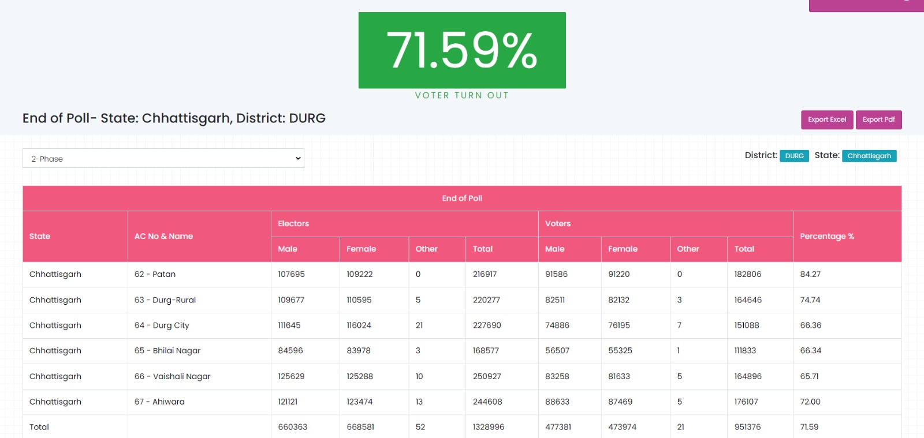
Task: Click the Export Excel button
Action: [827, 119]
